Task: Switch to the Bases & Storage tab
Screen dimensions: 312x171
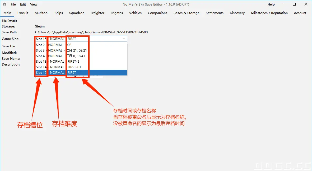Action: (187, 13)
